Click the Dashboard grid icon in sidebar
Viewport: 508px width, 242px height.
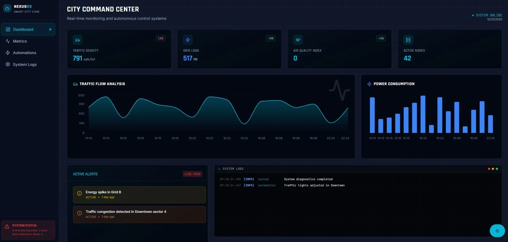(8, 29)
